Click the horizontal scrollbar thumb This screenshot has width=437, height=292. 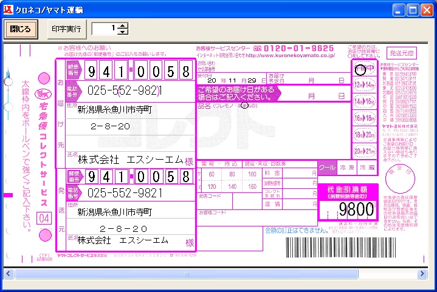pos(186,274)
